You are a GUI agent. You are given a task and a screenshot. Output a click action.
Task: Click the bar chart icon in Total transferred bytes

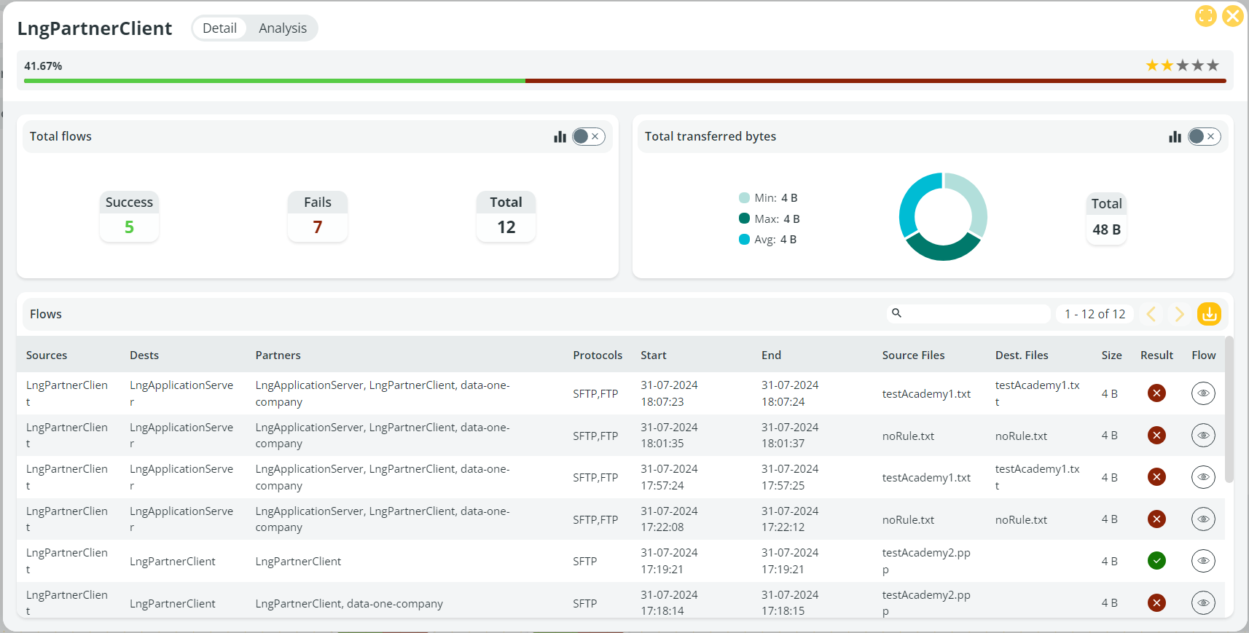click(x=1175, y=137)
